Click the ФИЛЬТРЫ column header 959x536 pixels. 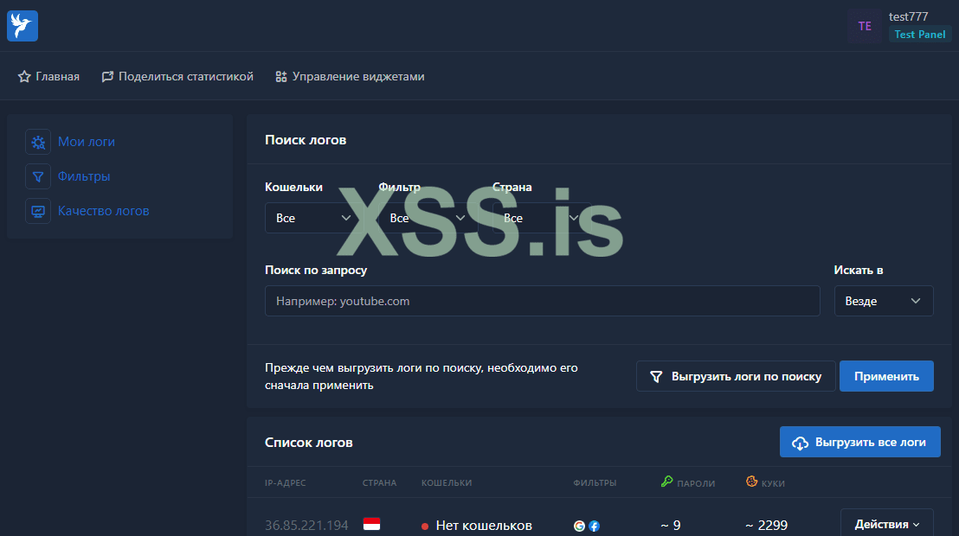595,482
